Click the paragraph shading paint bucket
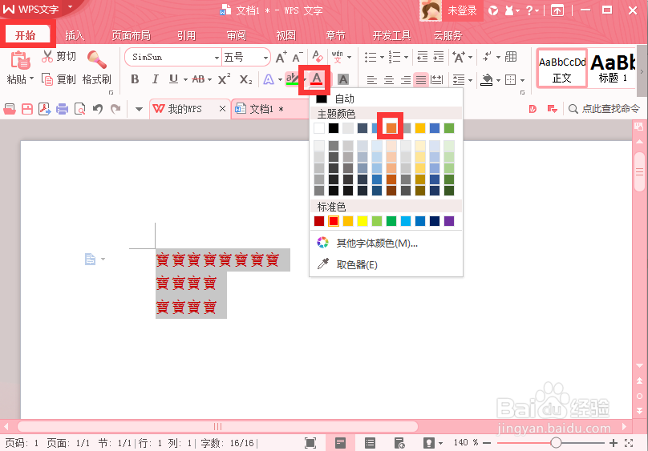Screen dimensions: 648x451 tap(487, 79)
